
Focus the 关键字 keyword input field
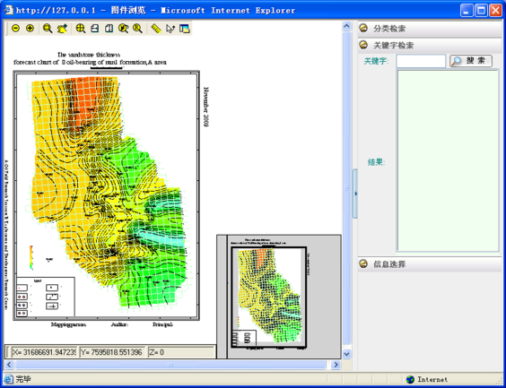click(x=421, y=61)
